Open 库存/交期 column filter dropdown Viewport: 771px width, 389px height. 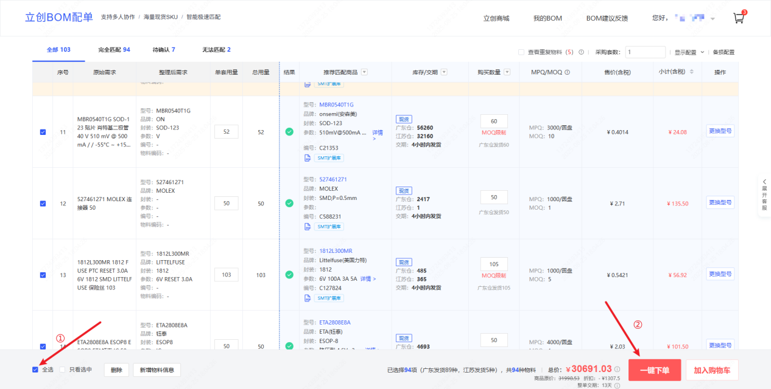pos(444,72)
